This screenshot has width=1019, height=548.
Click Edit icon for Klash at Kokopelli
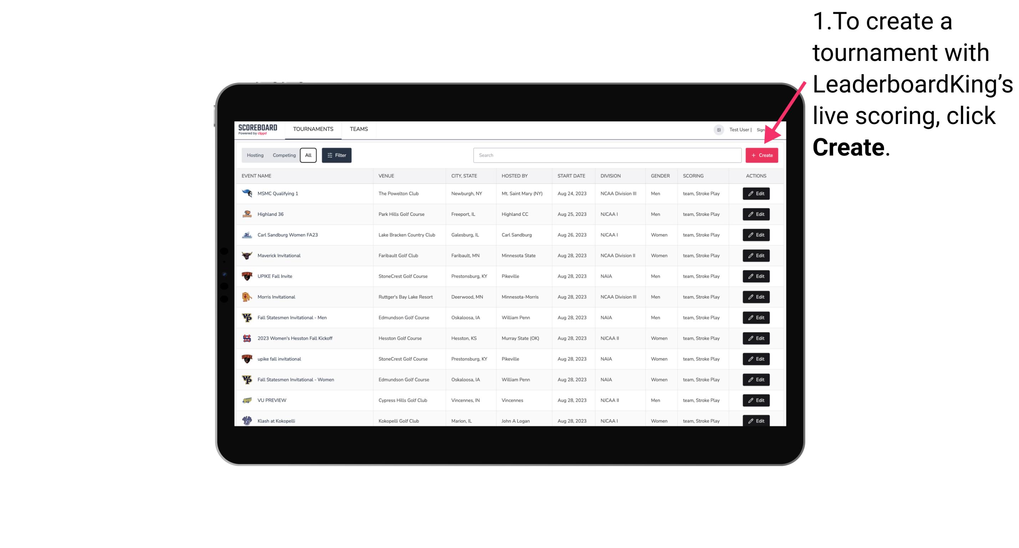click(756, 420)
